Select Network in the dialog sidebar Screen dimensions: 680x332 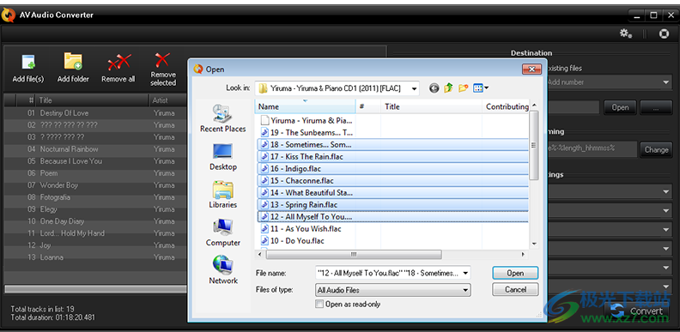pyautogui.click(x=223, y=269)
